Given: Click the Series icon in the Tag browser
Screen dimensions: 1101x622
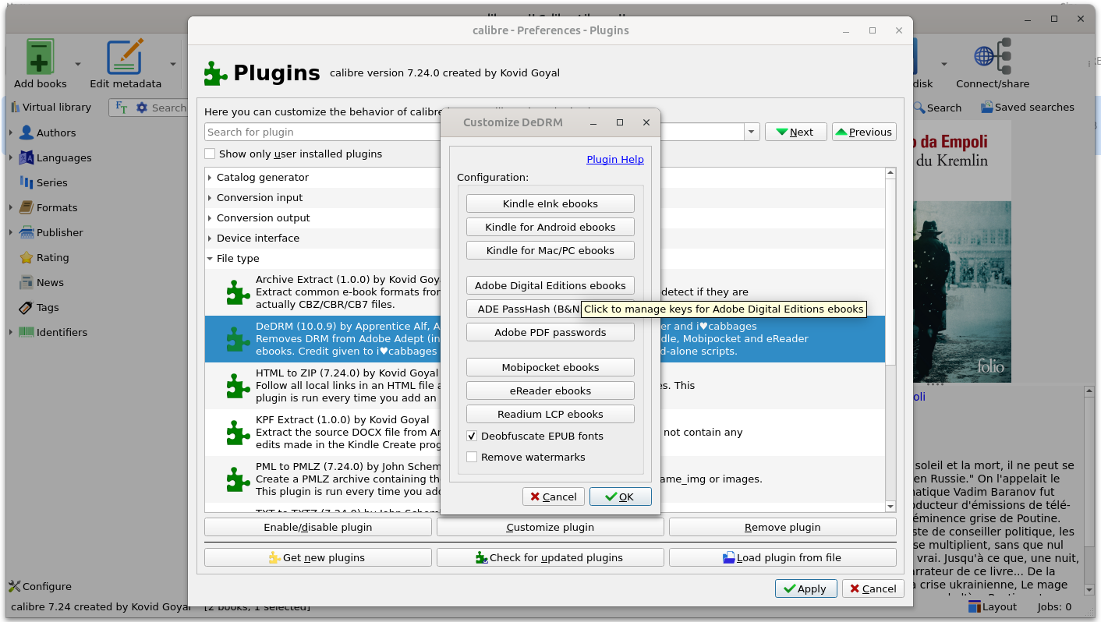Looking at the screenshot, I should 27,182.
